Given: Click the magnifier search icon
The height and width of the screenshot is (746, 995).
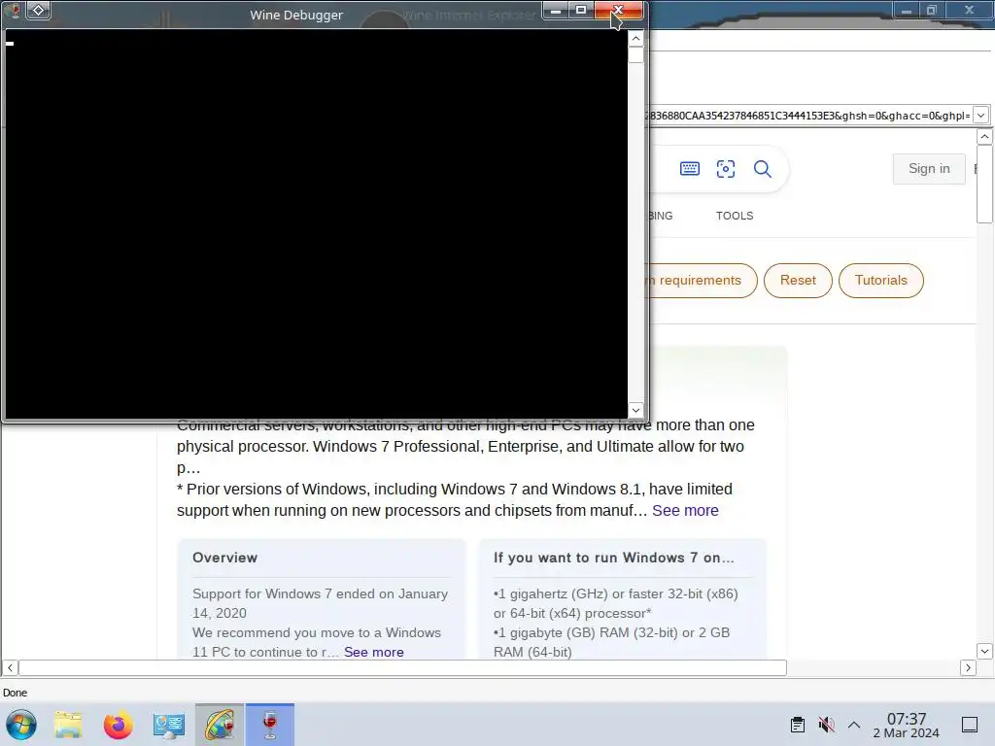Looking at the screenshot, I should [762, 169].
